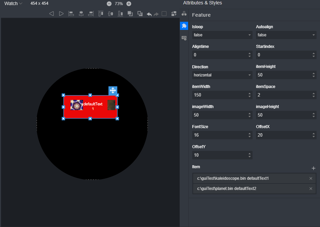Open the Isloop dropdown

222,35
